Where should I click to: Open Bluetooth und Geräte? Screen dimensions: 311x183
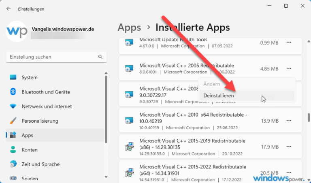coord(55,92)
